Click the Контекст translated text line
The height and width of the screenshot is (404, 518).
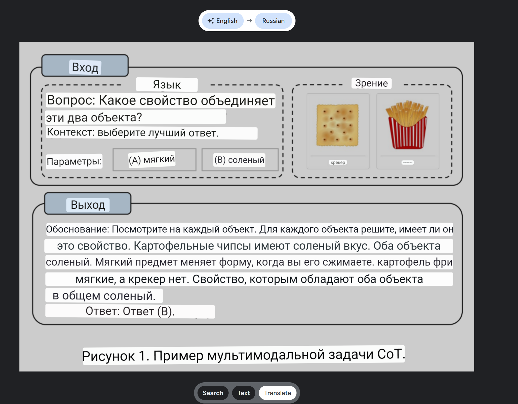(151, 133)
